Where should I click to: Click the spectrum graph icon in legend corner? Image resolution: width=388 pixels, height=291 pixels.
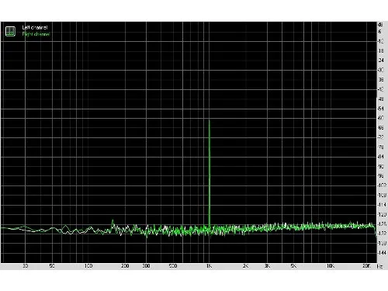[10, 31]
